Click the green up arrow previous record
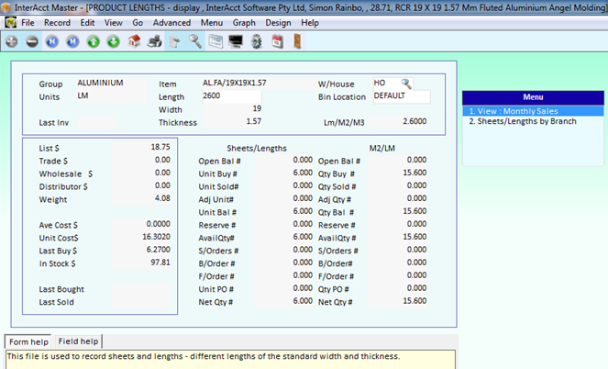608x369 pixels. pos(93,41)
